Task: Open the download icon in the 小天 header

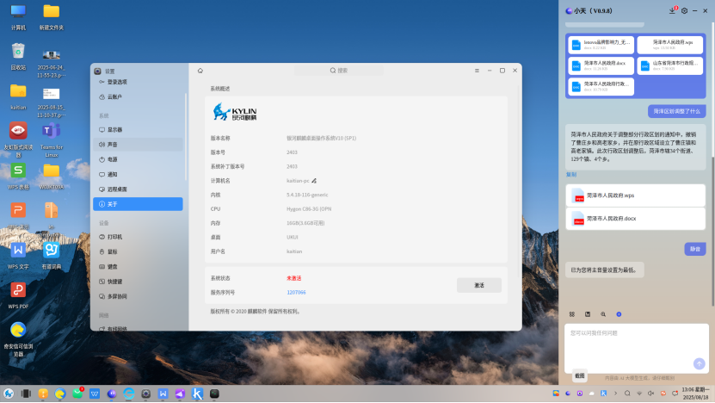Action: point(671,10)
